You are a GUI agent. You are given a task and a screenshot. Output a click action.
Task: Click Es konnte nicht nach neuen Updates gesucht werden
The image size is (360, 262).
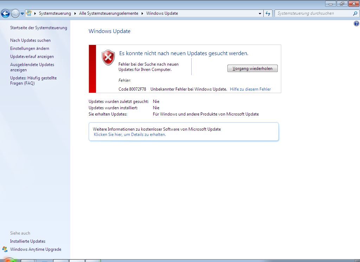point(184,53)
